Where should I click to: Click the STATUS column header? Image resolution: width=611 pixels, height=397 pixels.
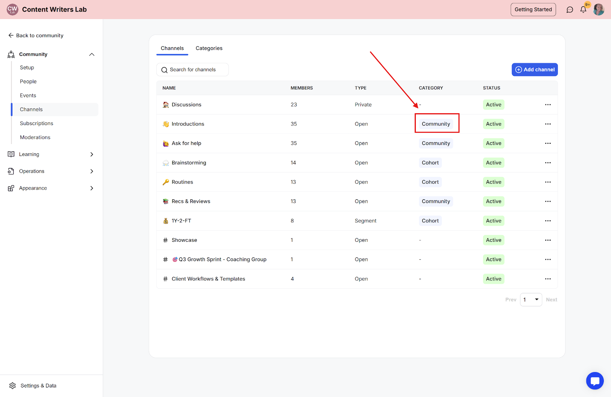(491, 88)
